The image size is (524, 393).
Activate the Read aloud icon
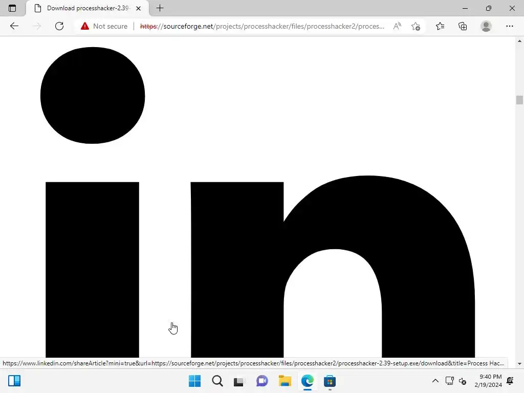[397, 26]
